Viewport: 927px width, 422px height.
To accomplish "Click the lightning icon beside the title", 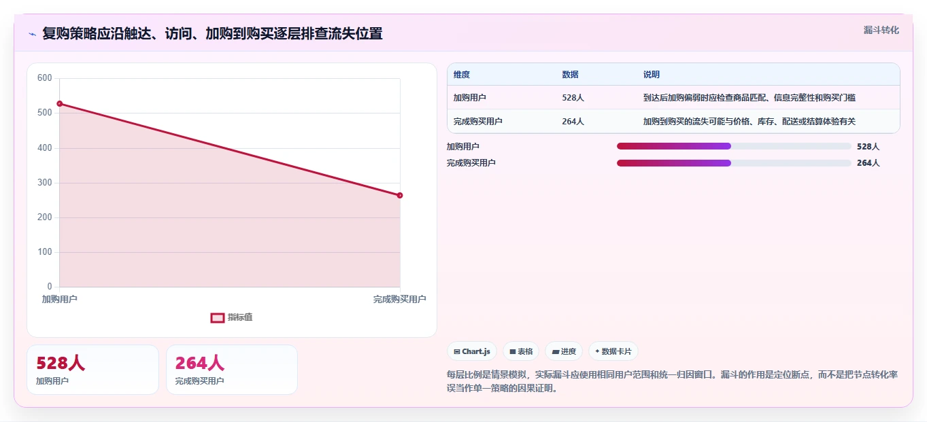I will coord(32,34).
